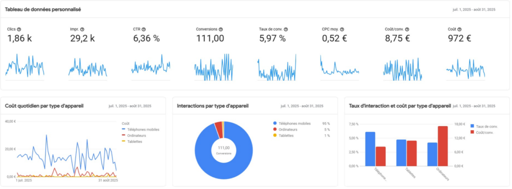Click the CPC moy. value 0,52 €

334,39
